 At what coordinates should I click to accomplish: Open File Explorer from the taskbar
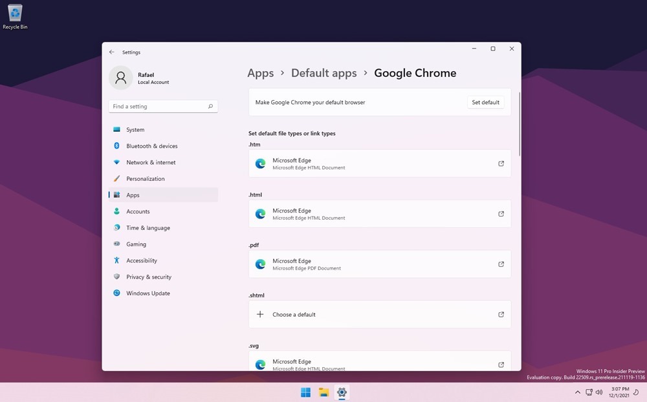coord(323,392)
